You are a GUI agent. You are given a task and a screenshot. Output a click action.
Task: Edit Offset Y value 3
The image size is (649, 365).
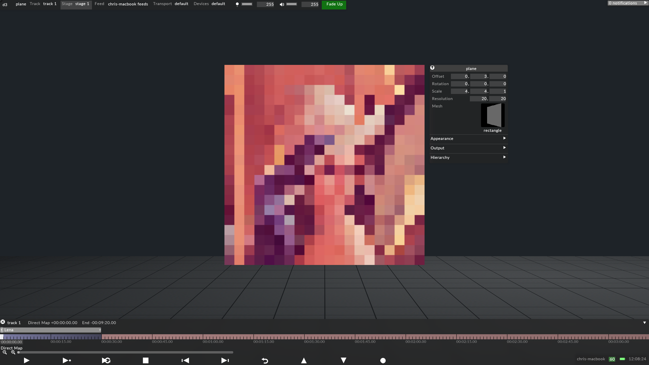click(x=479, y=76)
